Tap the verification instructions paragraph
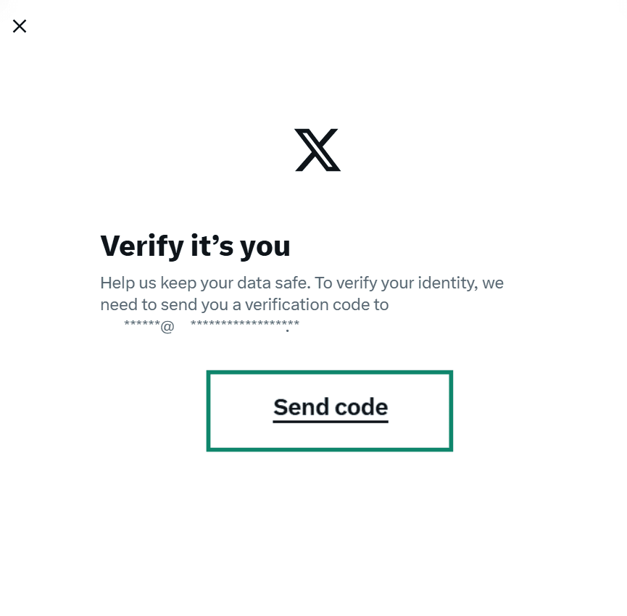This screenshot has width=627, height=616. tap(302, 294)
